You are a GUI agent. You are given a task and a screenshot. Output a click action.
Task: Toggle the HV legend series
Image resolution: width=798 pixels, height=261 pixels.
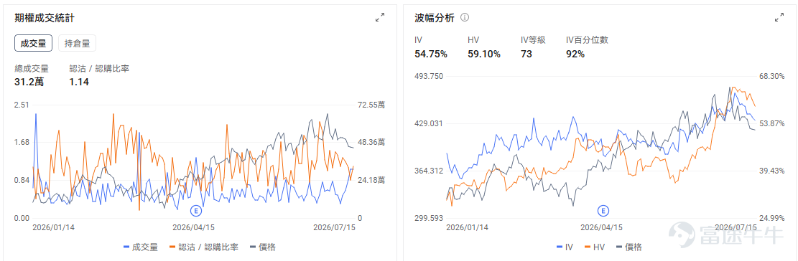[595, 247]
